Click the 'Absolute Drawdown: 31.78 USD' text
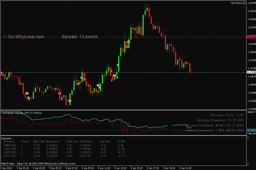Image resolution: width=256 pixels, height=170 pixels. [x=220, y=120]
